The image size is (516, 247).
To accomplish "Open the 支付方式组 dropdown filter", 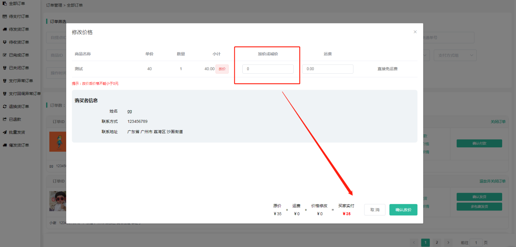I will click(x=455, y=55).
